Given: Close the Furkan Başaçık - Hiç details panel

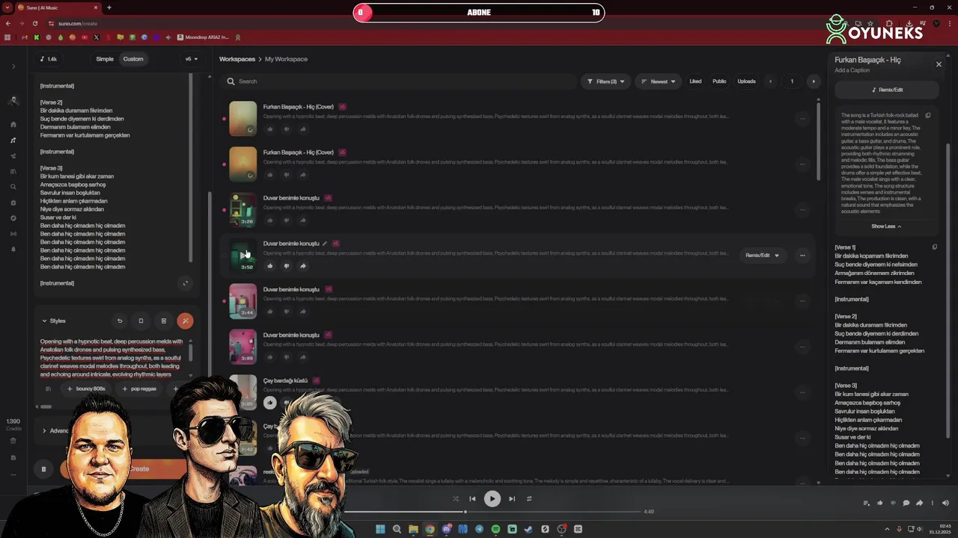Looking at the screenshot, I should point(939,64).
